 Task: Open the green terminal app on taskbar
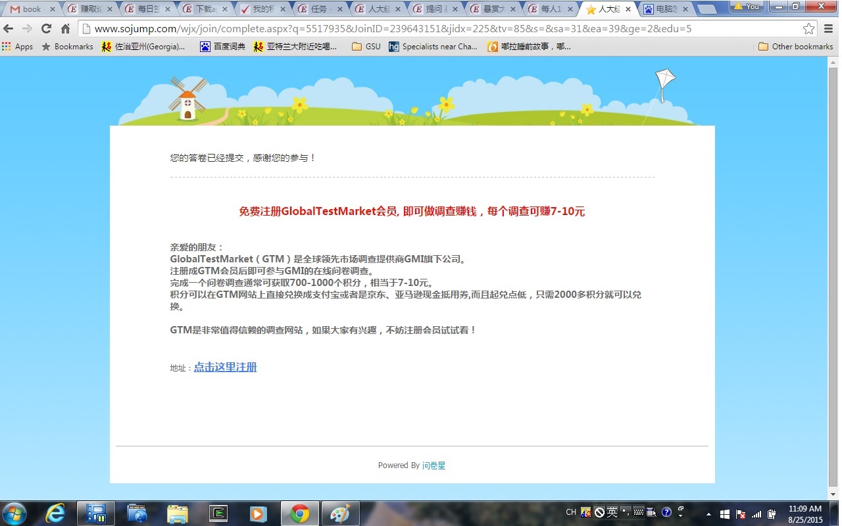pyautogui.click(x=218, y=513)
